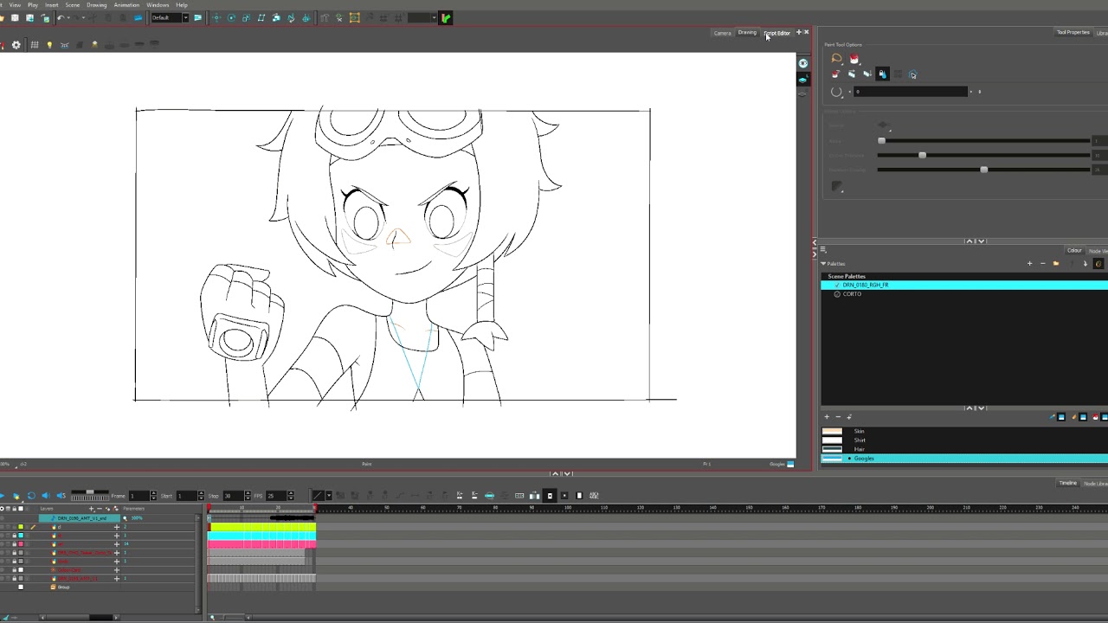Switch to the Camera tab

(722, 33)
